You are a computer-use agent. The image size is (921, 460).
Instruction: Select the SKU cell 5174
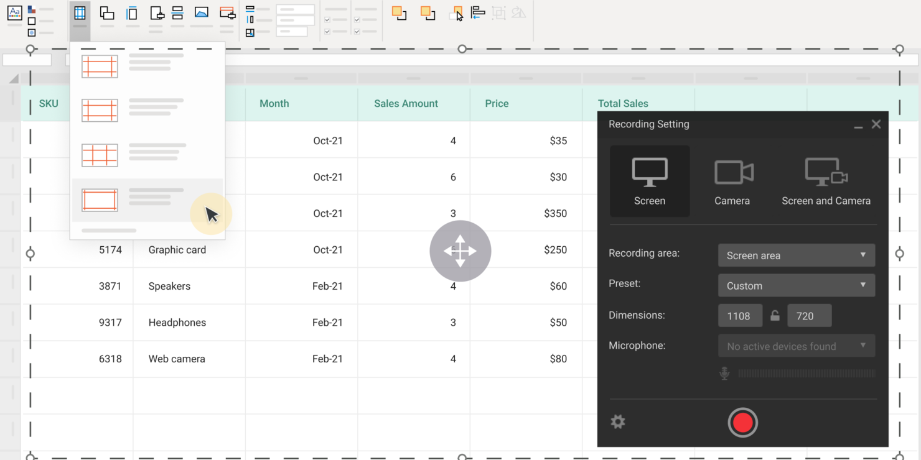point(77,250)
